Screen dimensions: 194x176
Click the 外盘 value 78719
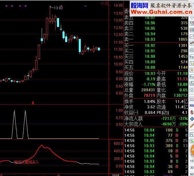click(x=149, y=95)
